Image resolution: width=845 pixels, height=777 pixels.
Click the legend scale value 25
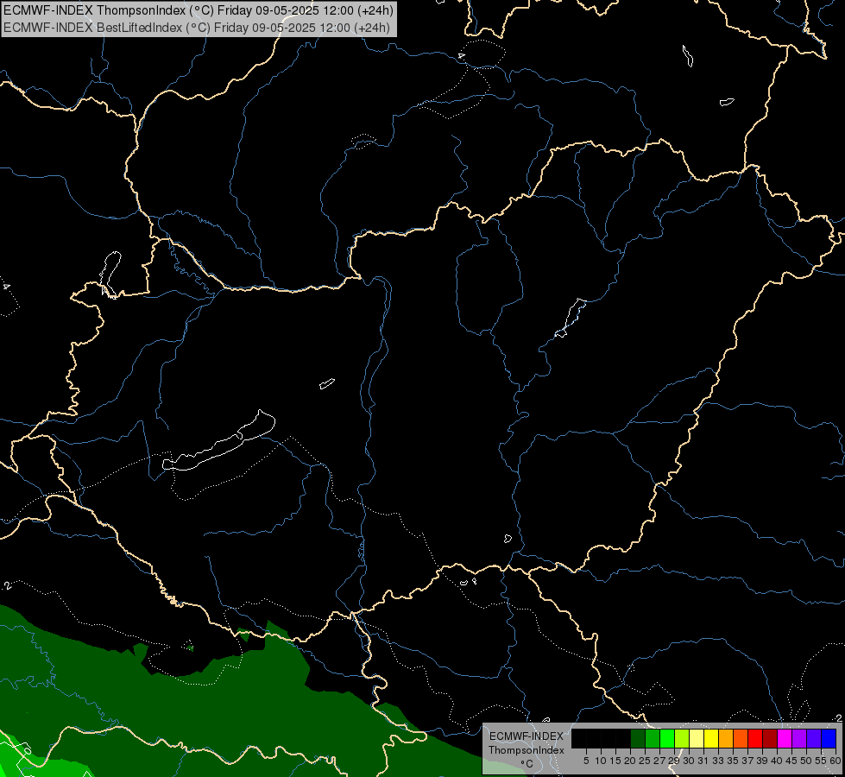click(x=645, y=761)
